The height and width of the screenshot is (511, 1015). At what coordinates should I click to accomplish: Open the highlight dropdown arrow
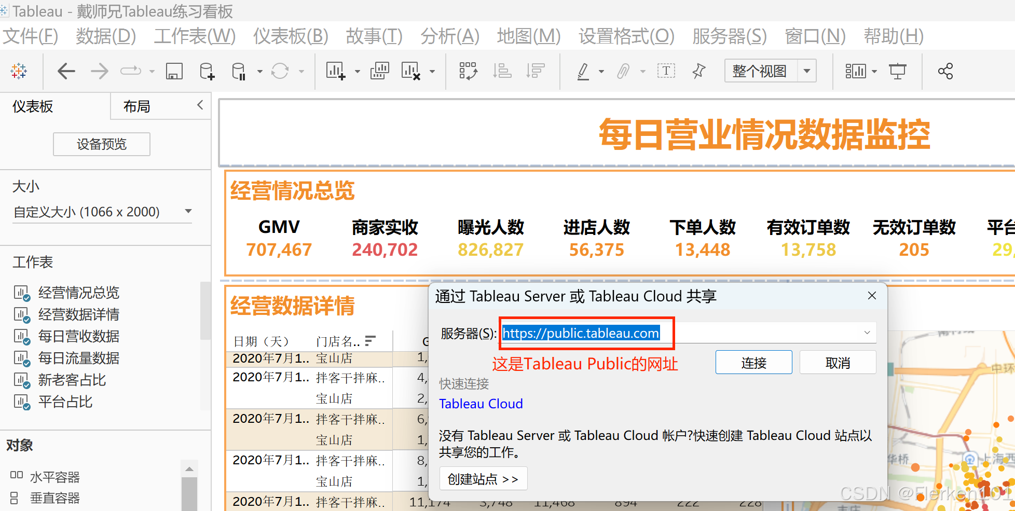coord(601,72)
